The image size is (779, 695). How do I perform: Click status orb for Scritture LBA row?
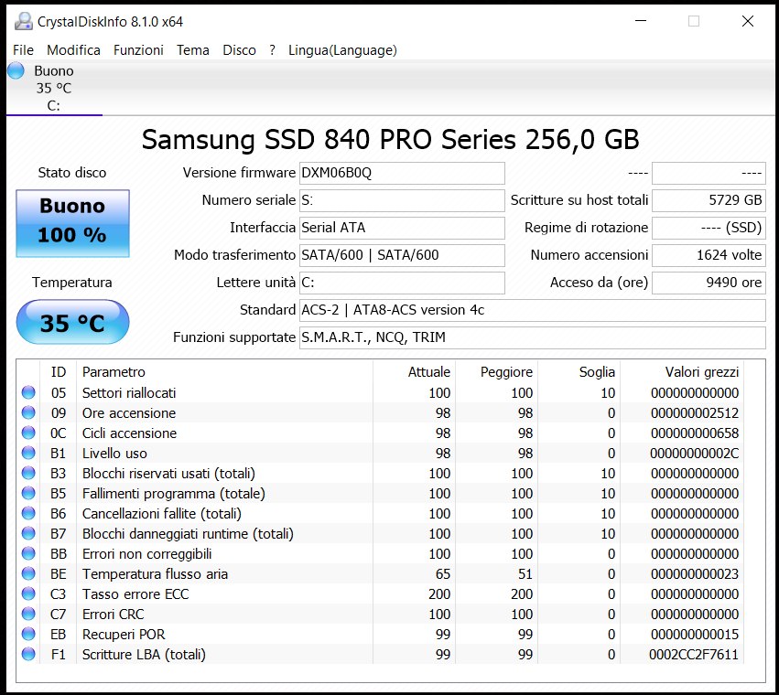[28, 654]
